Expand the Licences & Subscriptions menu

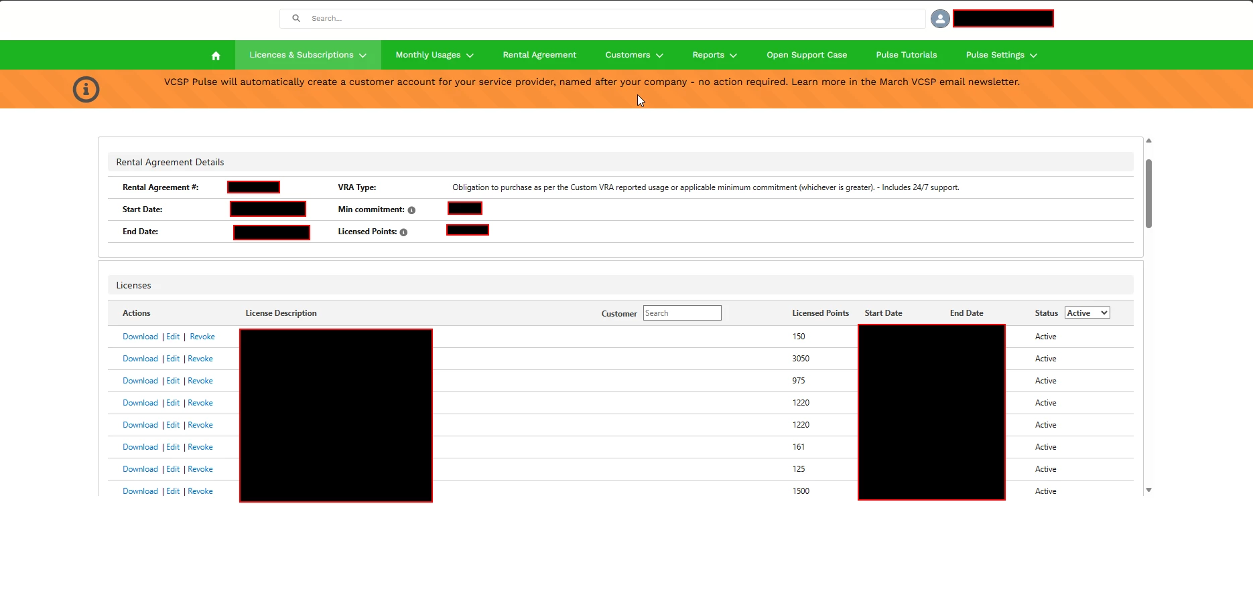[x=308, y=55]
